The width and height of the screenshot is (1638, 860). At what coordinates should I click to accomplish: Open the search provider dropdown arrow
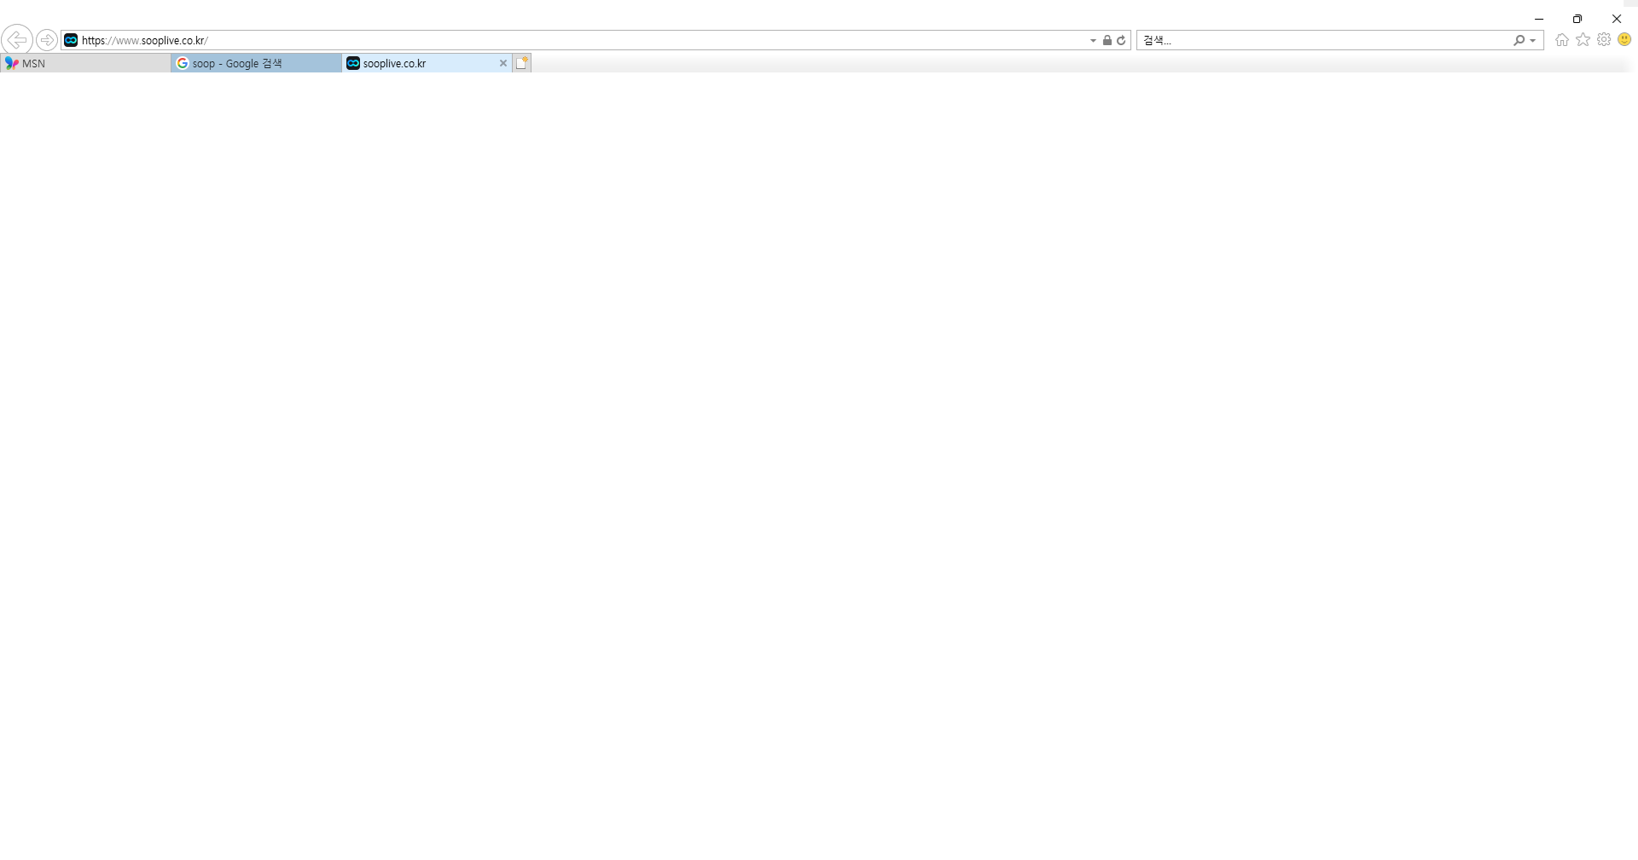[1533, 40]
